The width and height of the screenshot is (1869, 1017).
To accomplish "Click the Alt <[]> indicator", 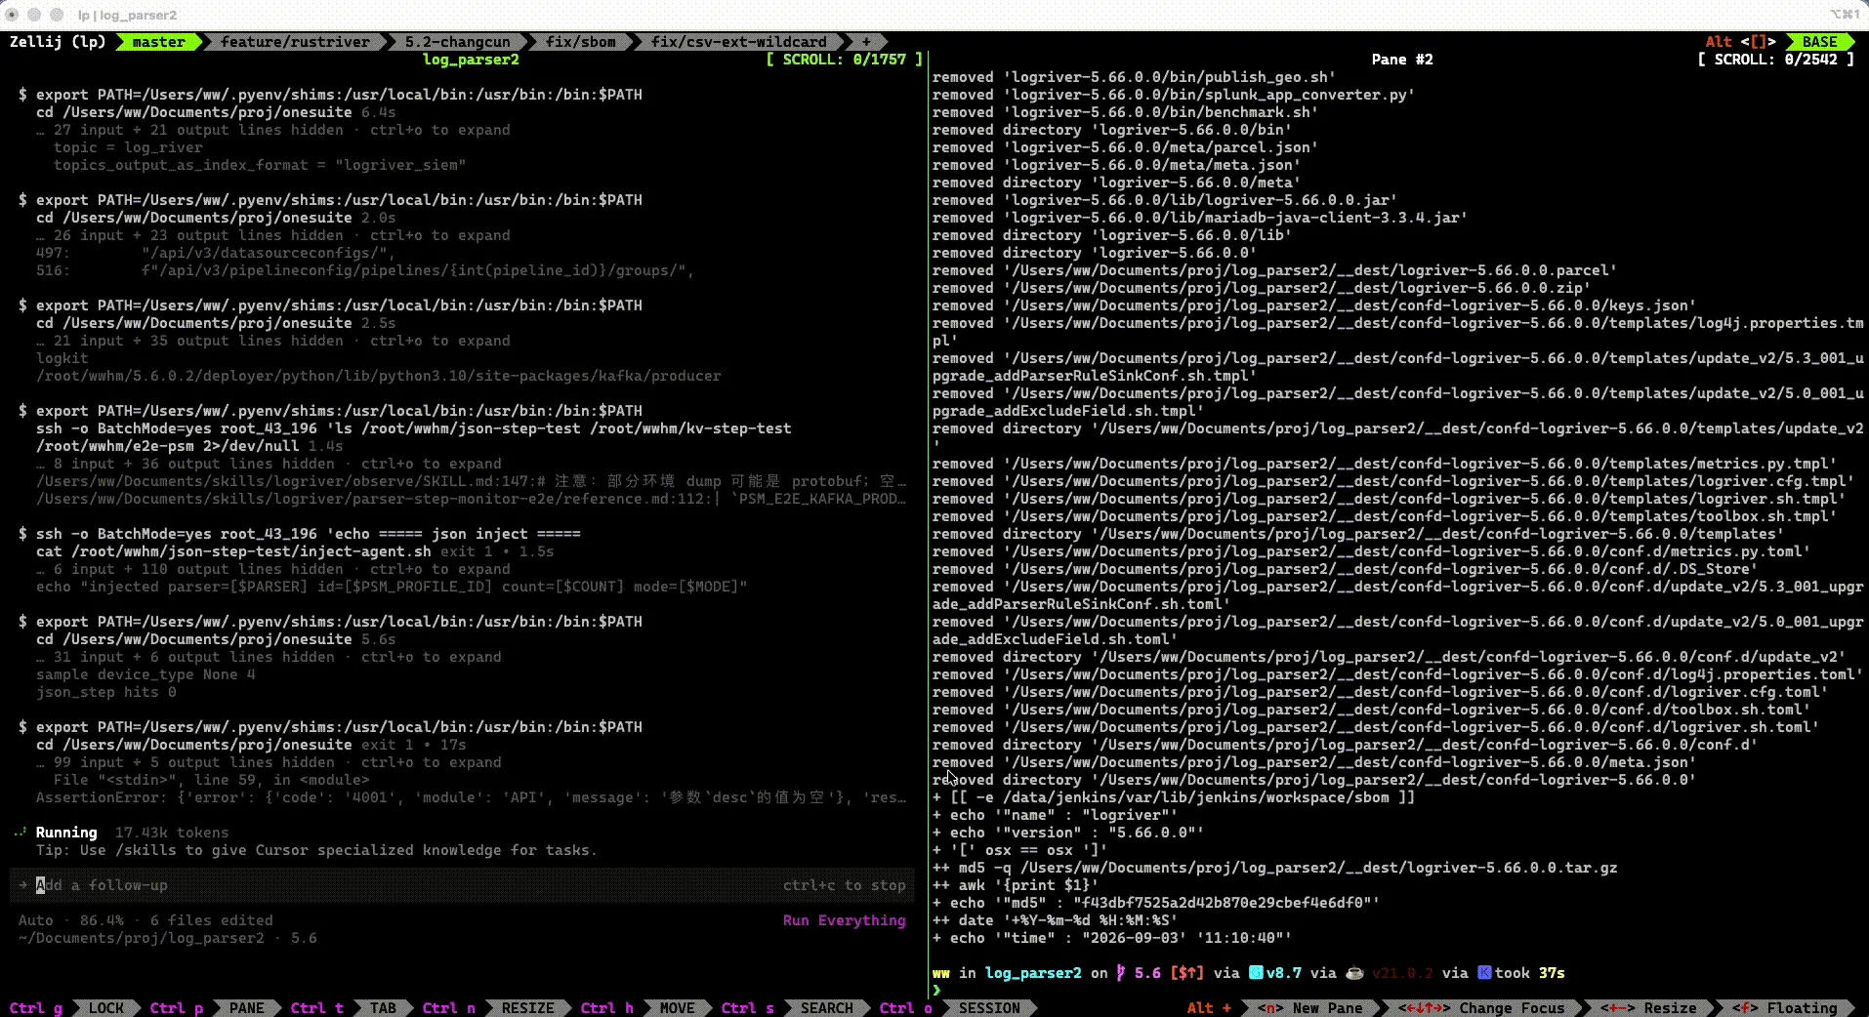I will click(1740, 42).
